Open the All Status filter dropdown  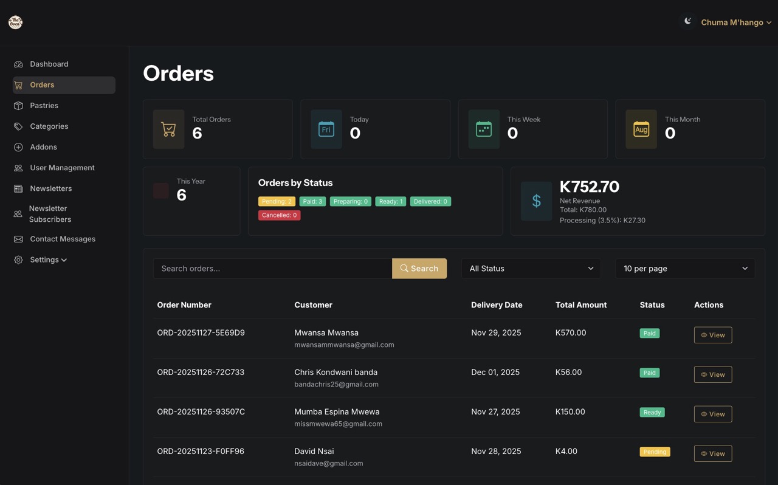click(x=531, y=269)
